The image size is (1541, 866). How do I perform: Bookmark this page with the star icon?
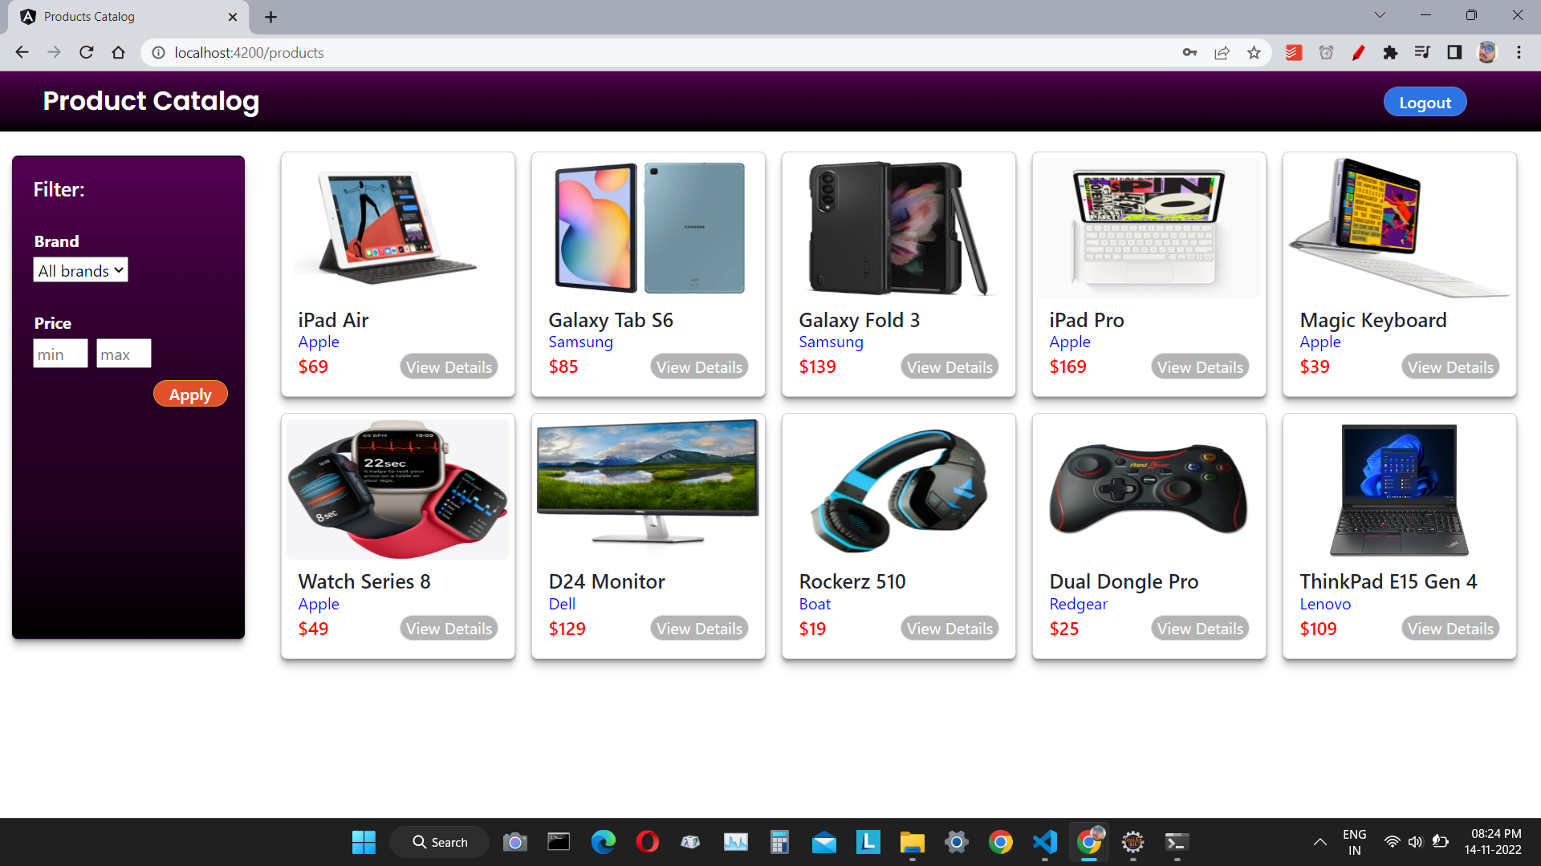1254,53
